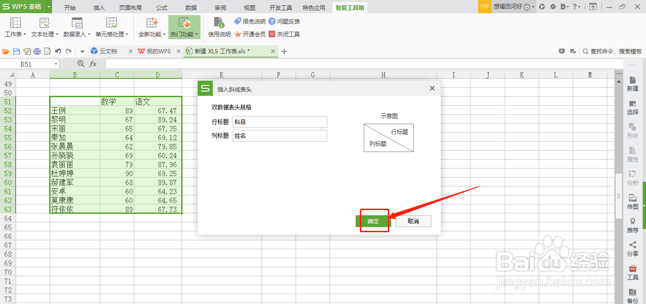Image resolution: width=646 pixels, height=304 pixels.
Task: Open the cell name box dropdown showing B51
Action: [x=55, y=63]
